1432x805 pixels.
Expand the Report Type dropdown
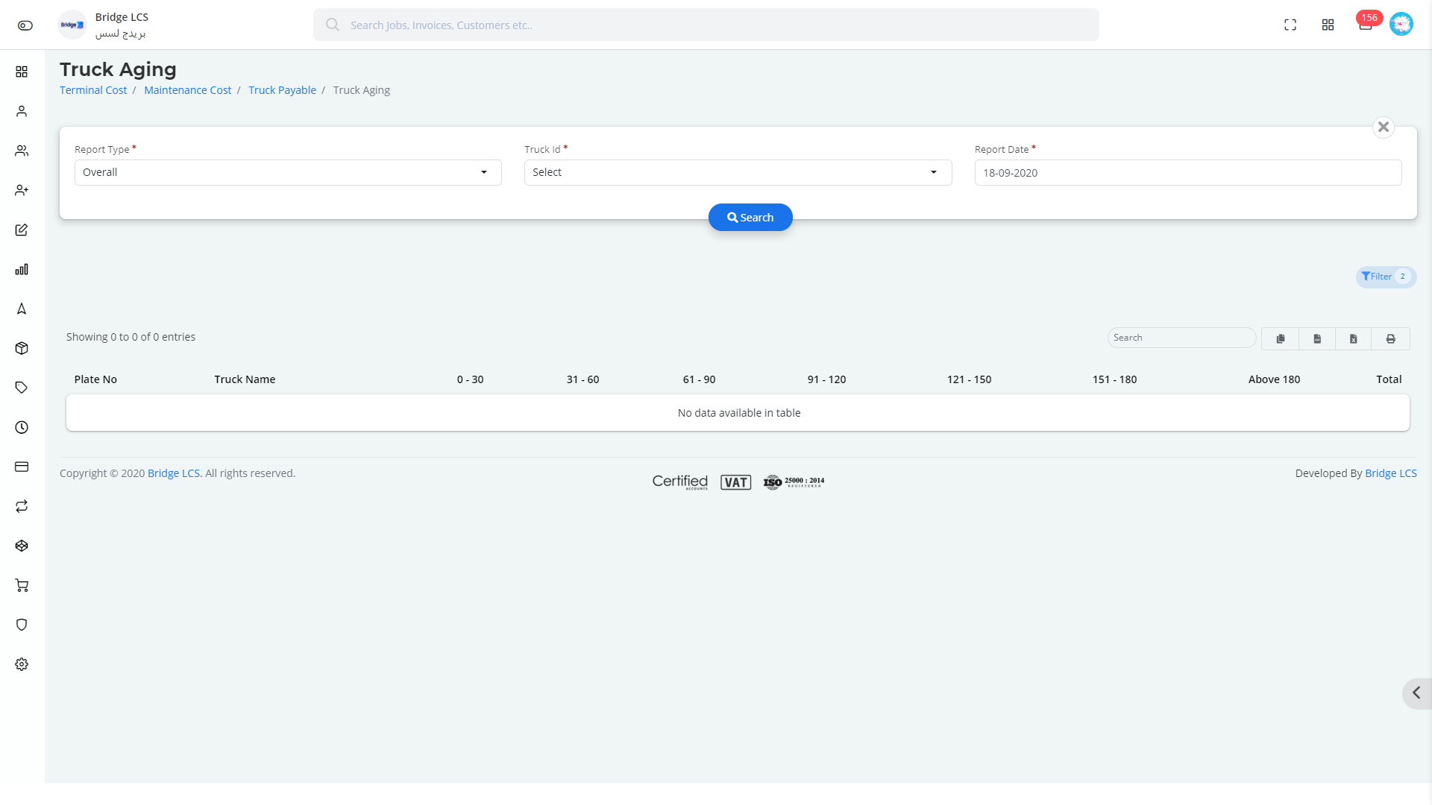[286, 172]
